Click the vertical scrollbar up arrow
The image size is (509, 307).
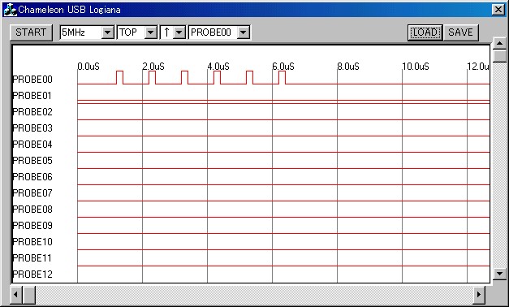(x=499, y=43)
